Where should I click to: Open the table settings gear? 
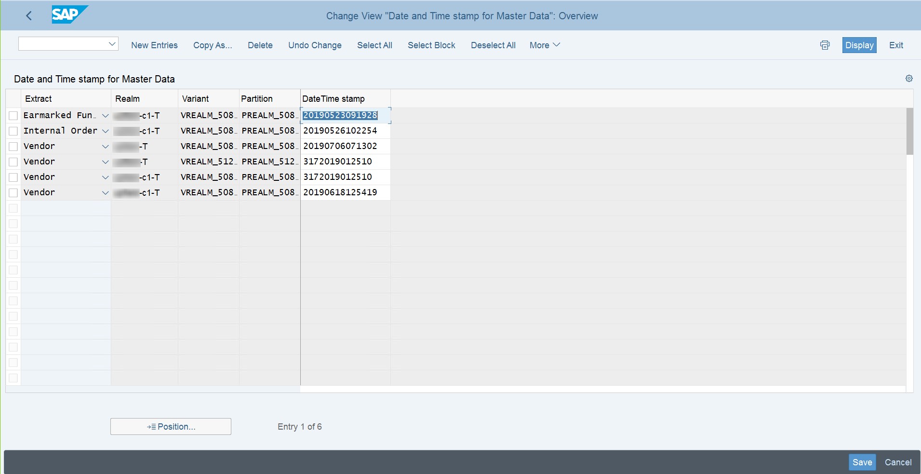point(909,78)
